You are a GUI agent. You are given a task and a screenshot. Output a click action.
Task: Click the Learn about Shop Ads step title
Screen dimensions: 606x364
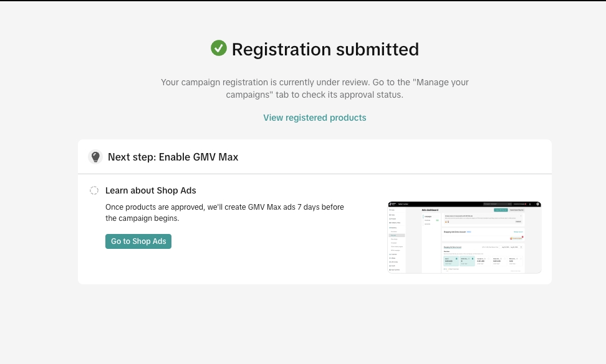[150, 190]
